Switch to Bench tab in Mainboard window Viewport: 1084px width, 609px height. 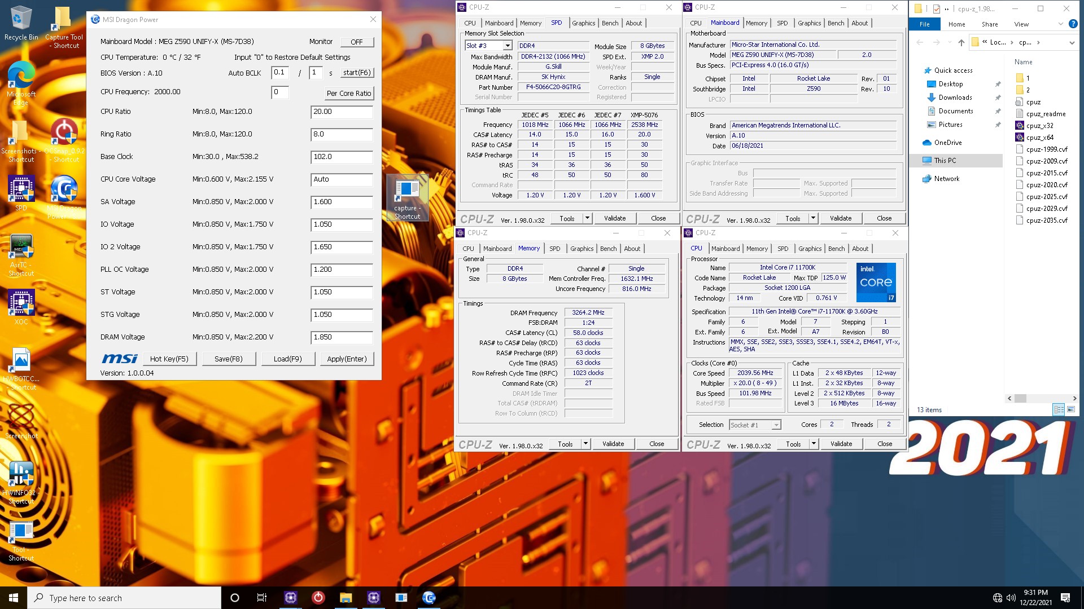click(x=836, y=23)
